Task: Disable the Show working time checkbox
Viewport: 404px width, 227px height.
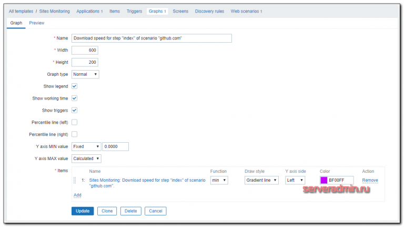Action: point(75,98)
